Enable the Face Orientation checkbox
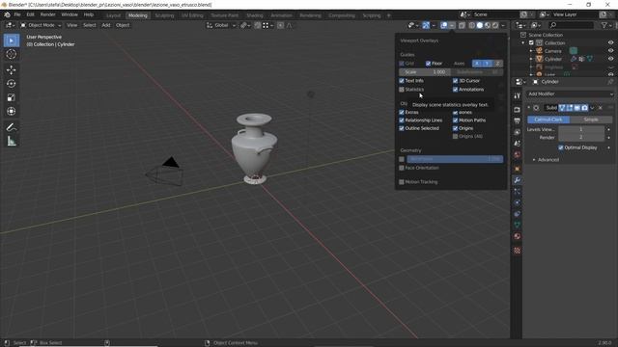This screenshot has height=347, width=618. [402, 168]
